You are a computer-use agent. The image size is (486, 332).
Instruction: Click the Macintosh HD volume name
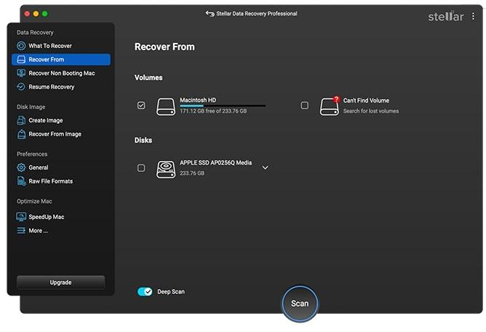click(x=198, y=100)
